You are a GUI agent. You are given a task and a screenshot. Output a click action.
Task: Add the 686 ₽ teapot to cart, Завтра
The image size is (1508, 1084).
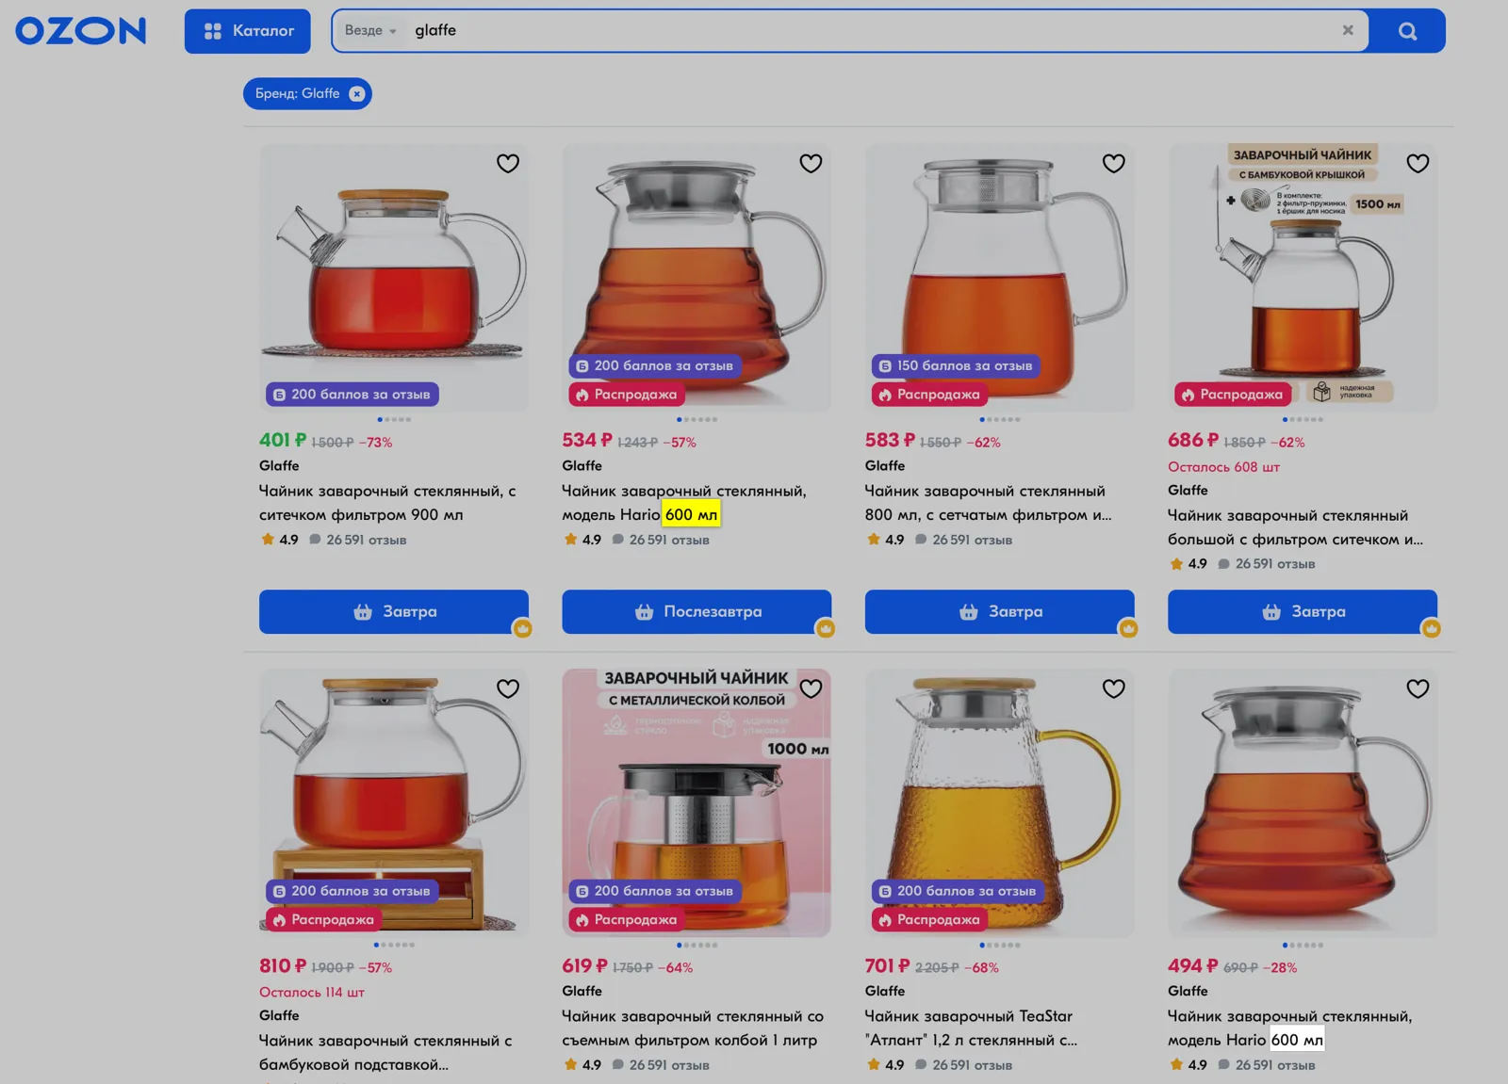coord(1303,612)
